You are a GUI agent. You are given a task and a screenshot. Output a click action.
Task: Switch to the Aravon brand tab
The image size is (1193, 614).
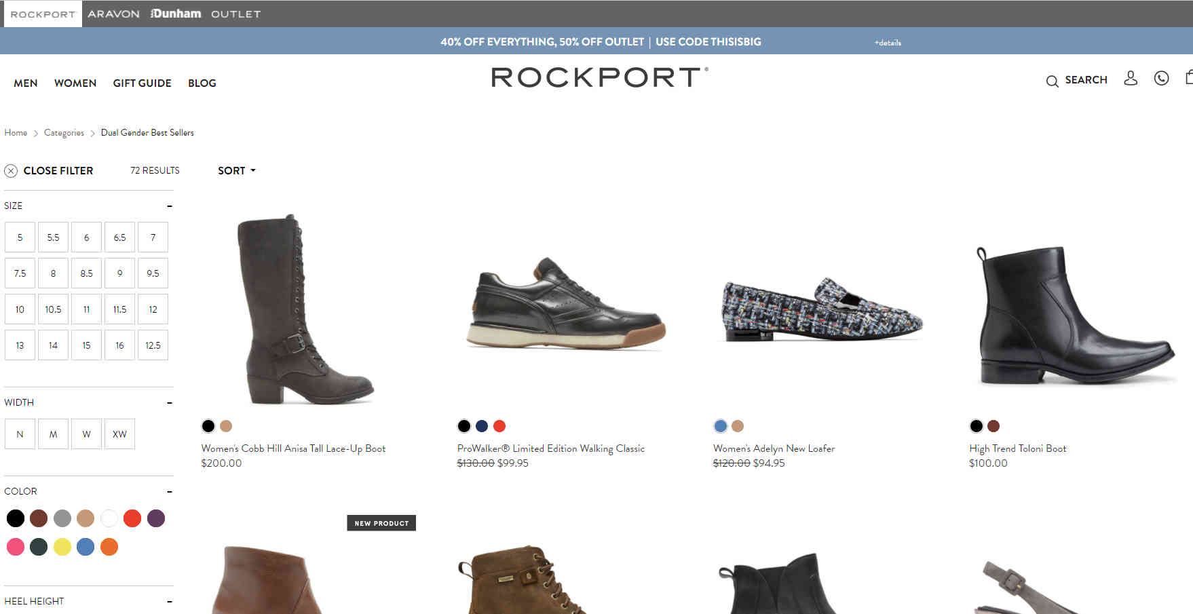click(x=113, y=14)
